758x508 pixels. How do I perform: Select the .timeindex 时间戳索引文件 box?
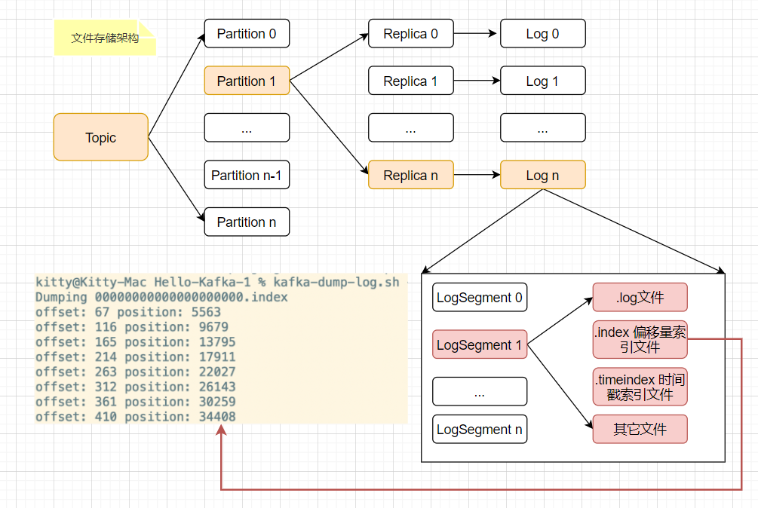[640, 387]
